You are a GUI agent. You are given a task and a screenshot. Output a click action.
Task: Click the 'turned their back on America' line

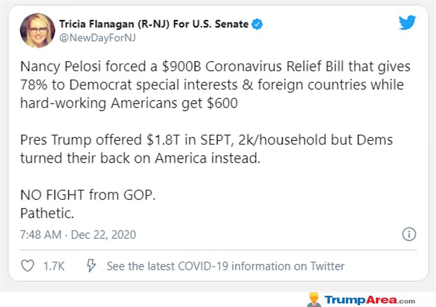coord(140,158)
